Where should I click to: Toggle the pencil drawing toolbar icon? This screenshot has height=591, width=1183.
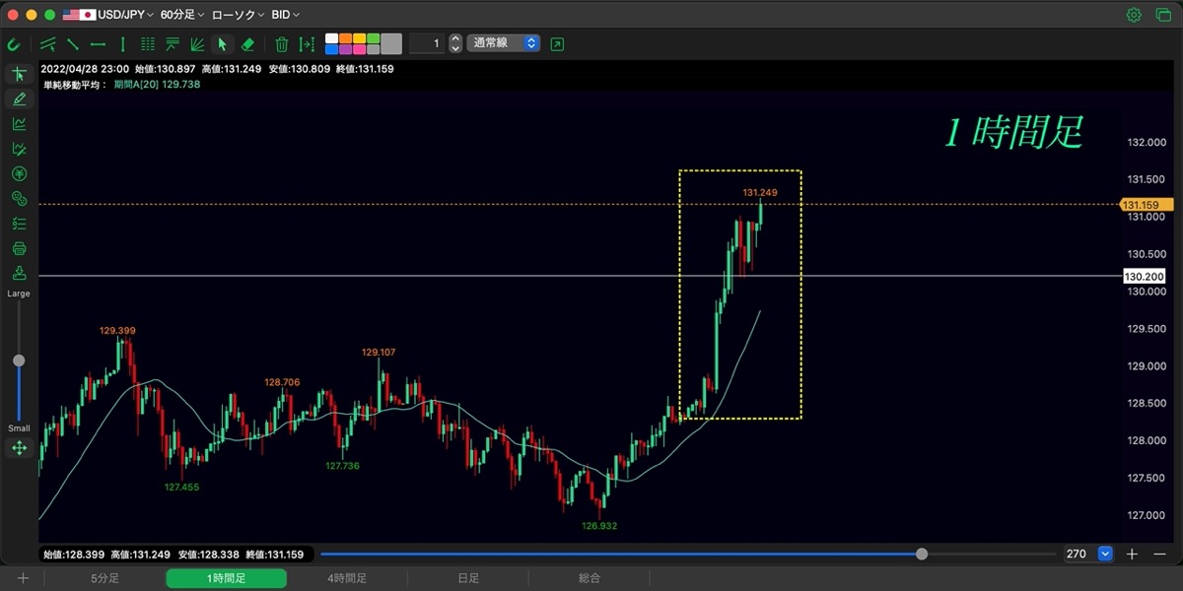coord(19,99)
